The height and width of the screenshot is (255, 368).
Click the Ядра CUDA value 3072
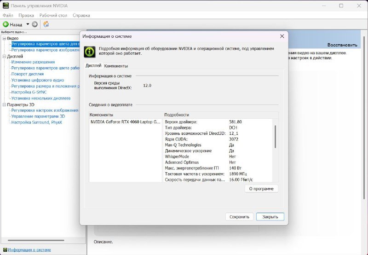234,139
